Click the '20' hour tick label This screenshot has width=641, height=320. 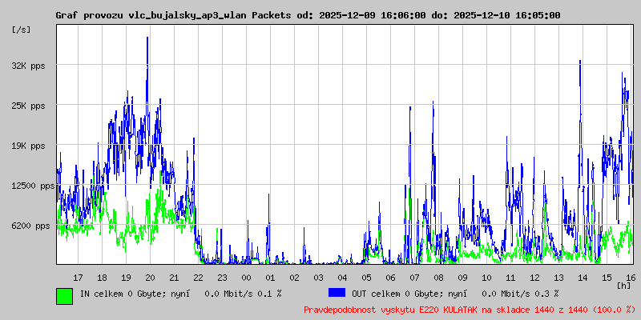pos(150,278)
